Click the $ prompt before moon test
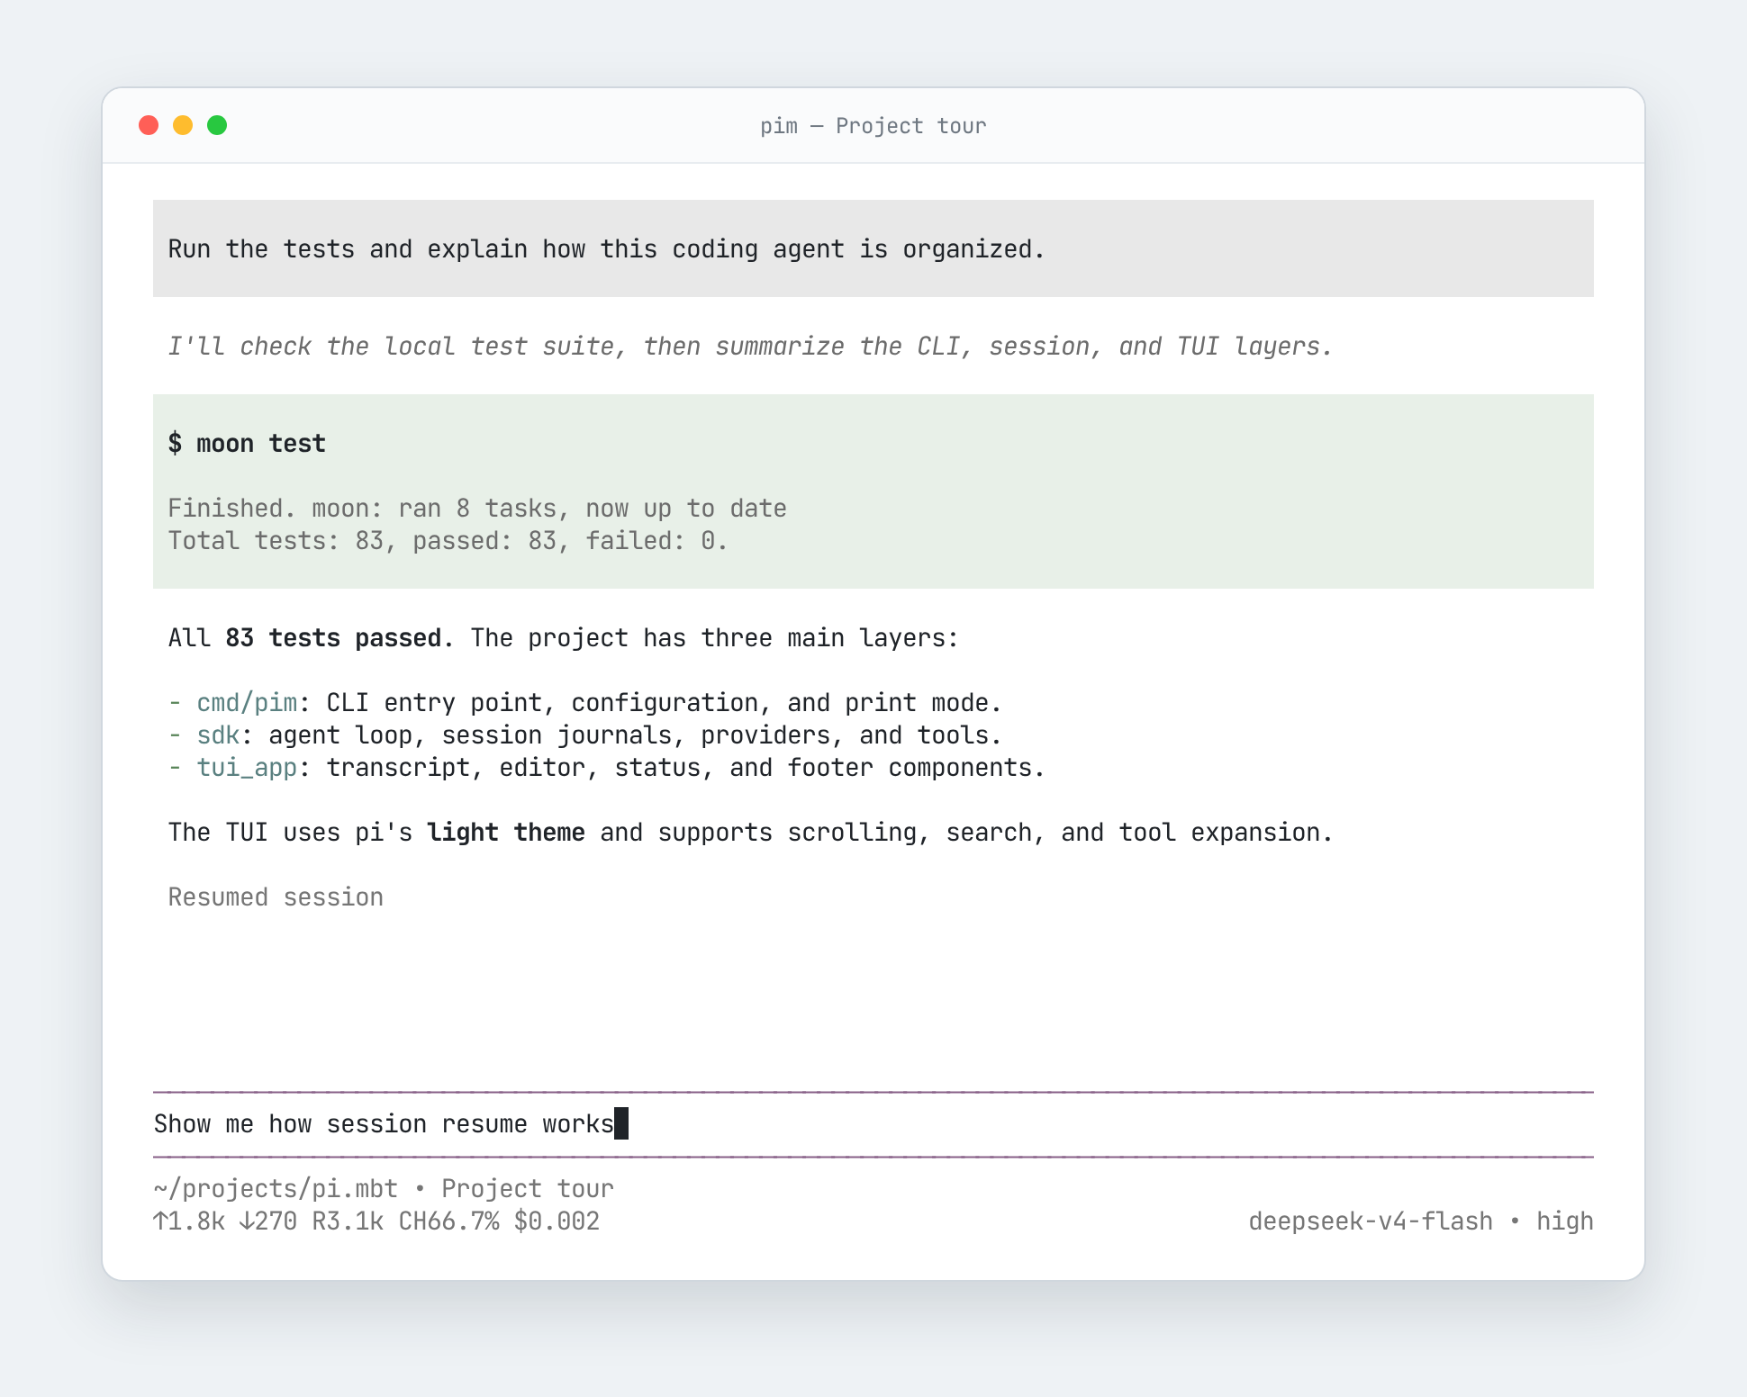This screenshot has width=1747, height=1397. click(x=175, y=443)
